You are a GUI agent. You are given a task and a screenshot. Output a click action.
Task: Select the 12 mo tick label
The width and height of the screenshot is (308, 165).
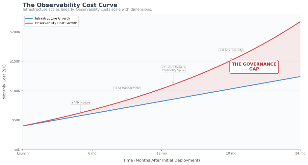coord(162,153)
